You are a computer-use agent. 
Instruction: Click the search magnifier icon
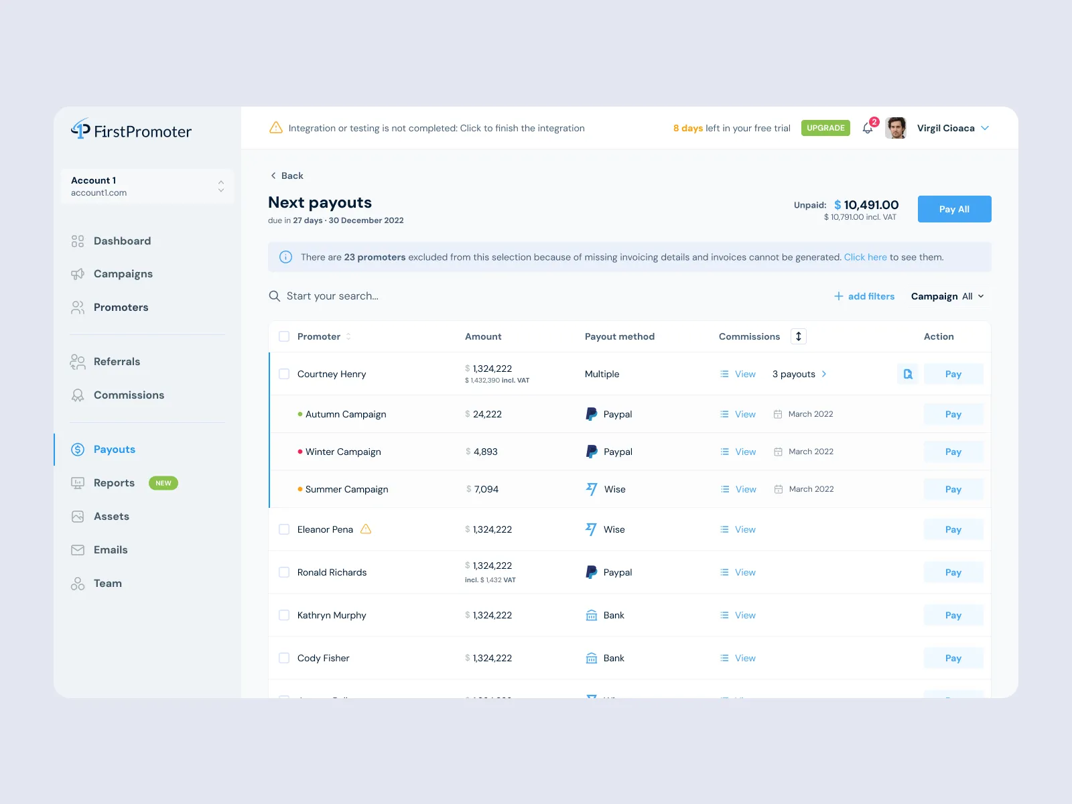tap(274, 296)
